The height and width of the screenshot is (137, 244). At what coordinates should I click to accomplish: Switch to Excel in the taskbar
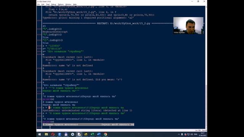[x=92, y=134]
